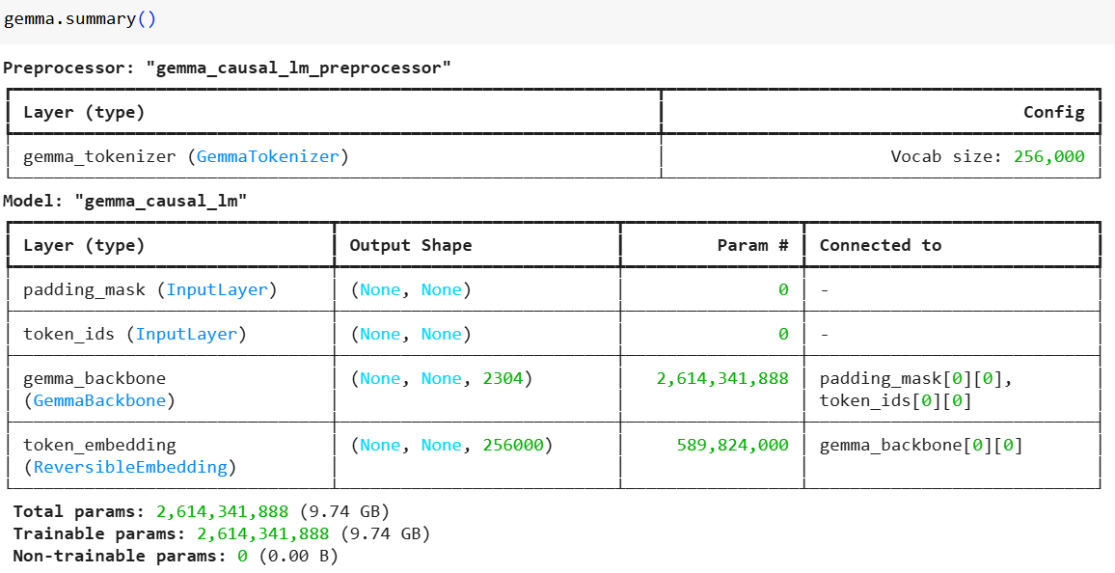Viewport: 1115px width, 573px height.
Task: Click the token_embedding layer name
Action: (99, 445)
